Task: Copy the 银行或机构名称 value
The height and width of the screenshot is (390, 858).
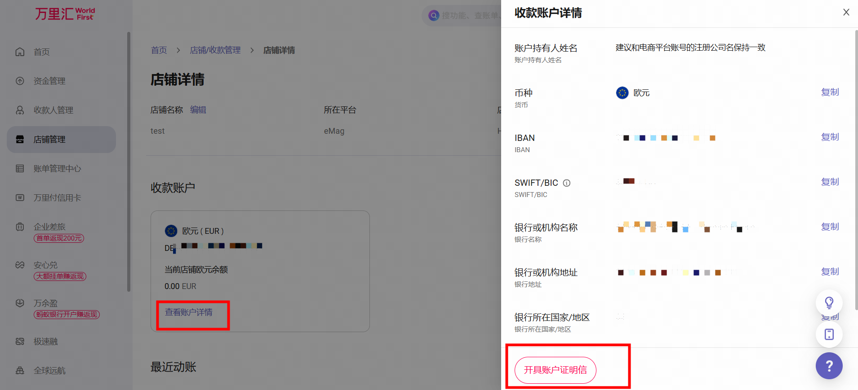Action: click(x=830, y=227)
